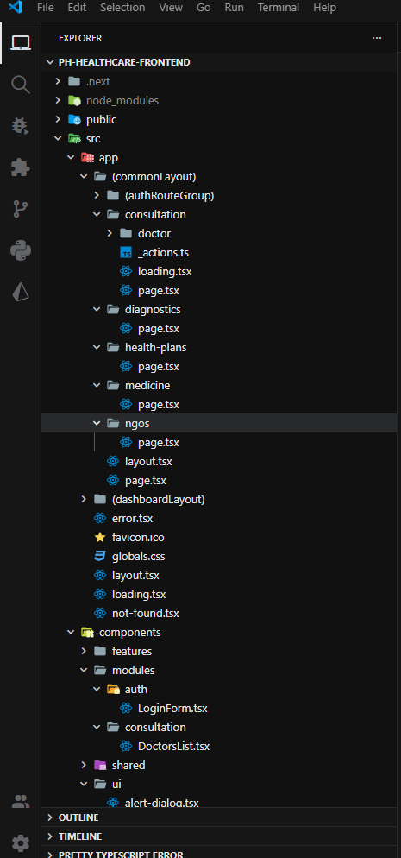Click the React icon of DoctorsList.tsx
401x858 pixels.
tap(126, 747)
